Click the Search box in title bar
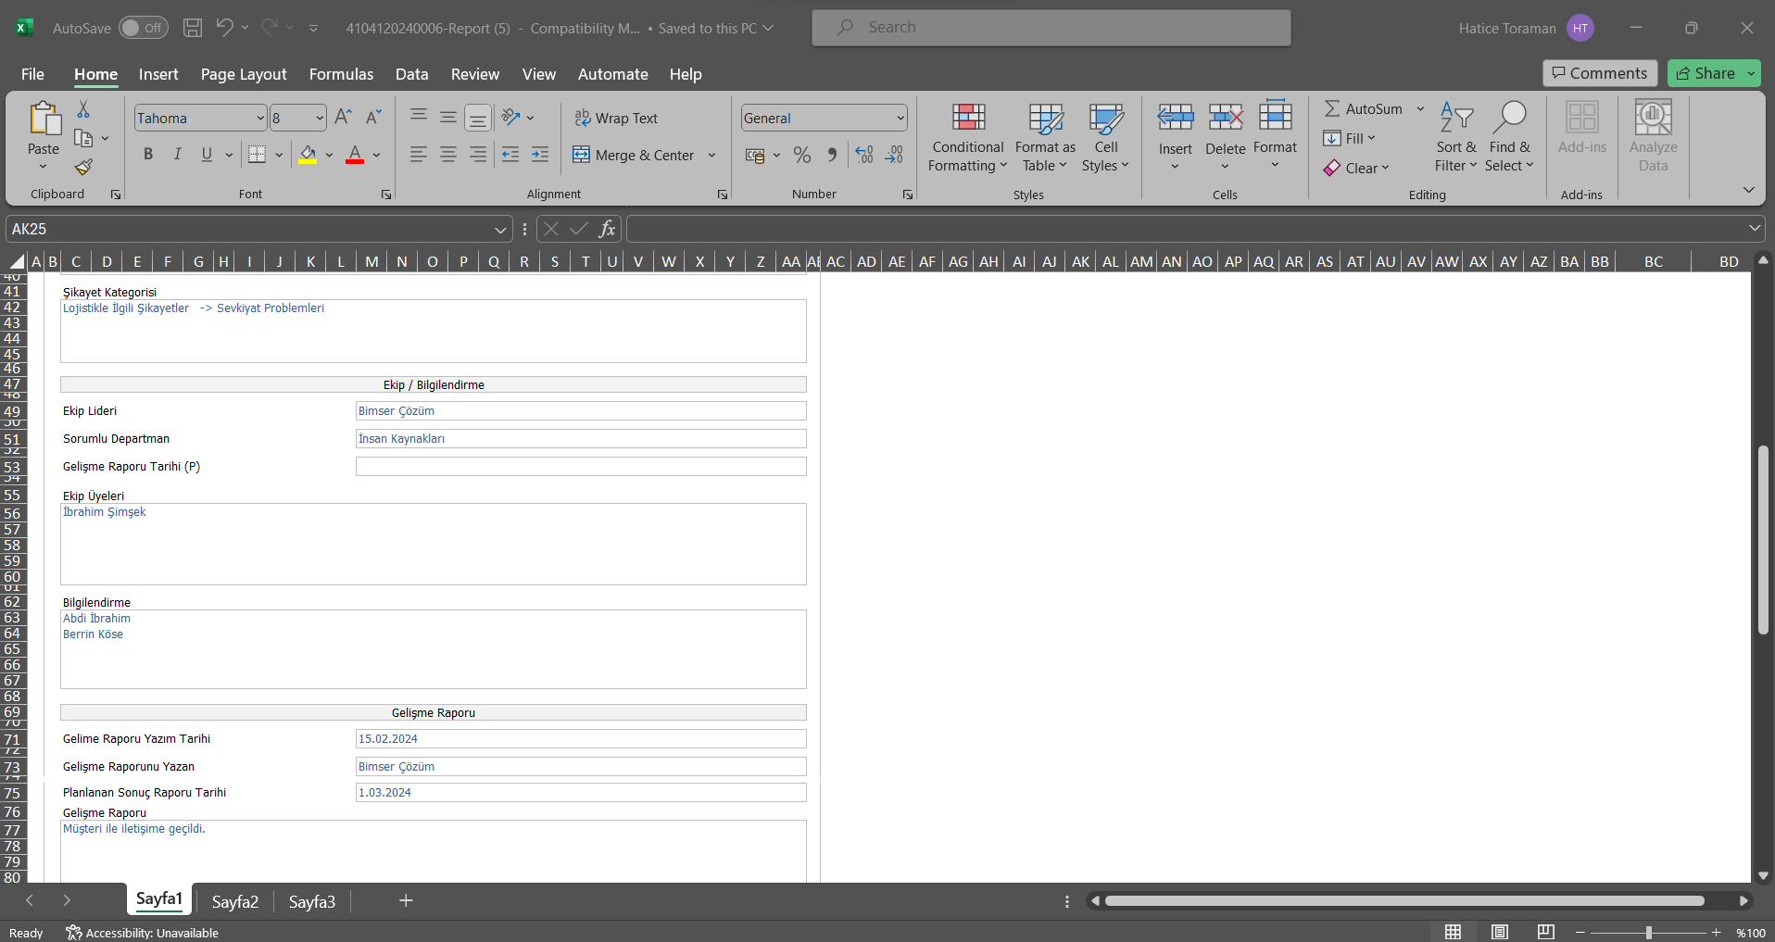Viewport: 1775px width, 942px height. pos(1051,28)
